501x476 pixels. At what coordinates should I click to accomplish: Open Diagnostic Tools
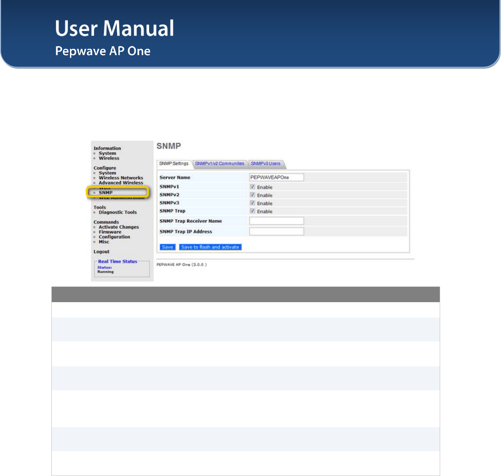pyautogui.click(x=118, y=212)
